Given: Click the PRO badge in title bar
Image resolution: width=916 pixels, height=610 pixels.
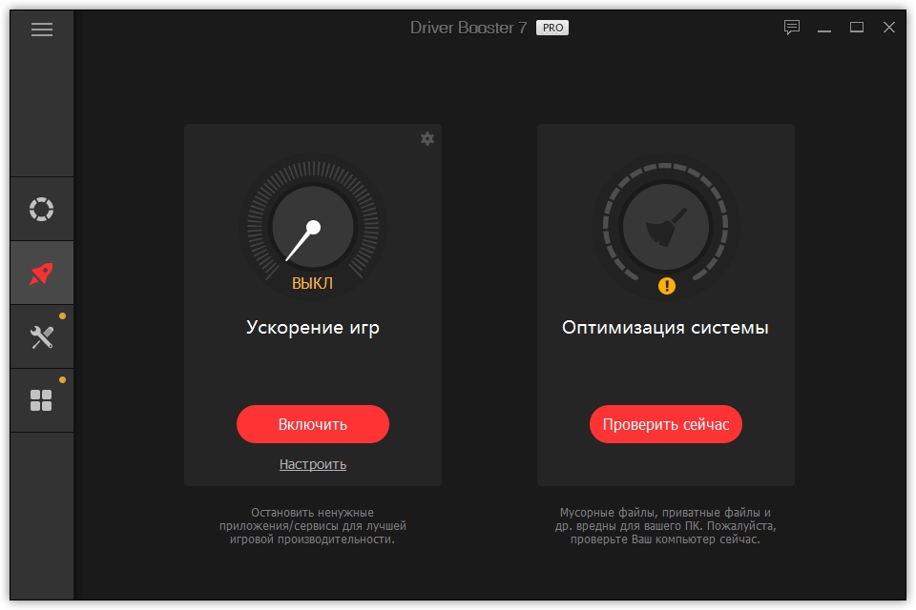Looking at the screenshot, I should coord(552,28).
